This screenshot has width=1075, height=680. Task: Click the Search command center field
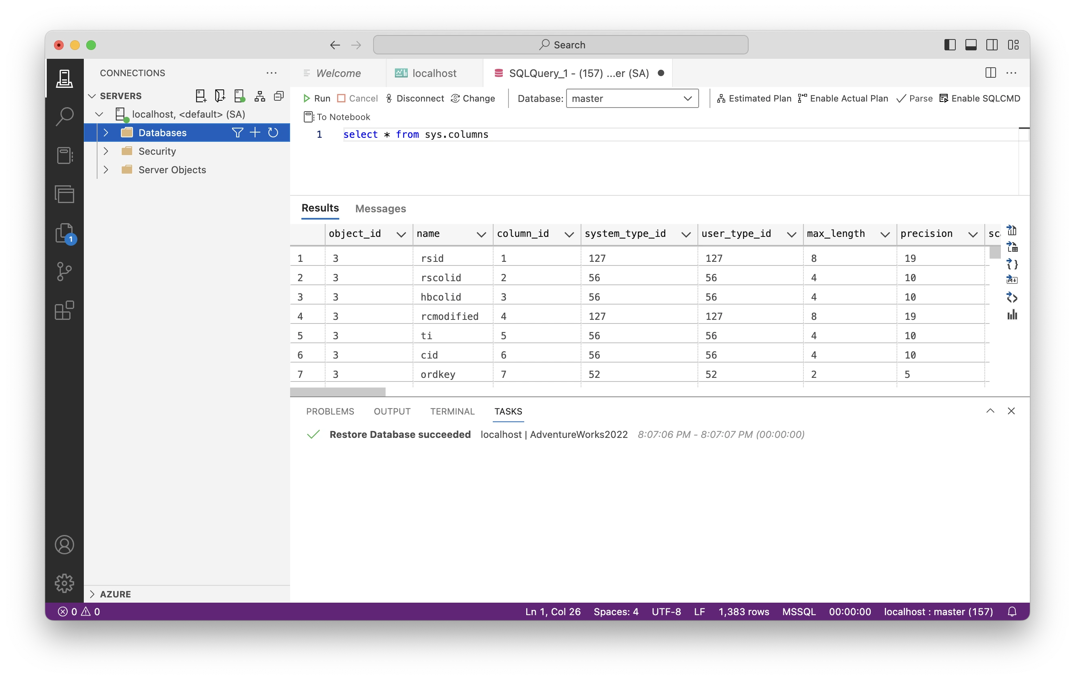pyautogui.click(x=560, y=45)
